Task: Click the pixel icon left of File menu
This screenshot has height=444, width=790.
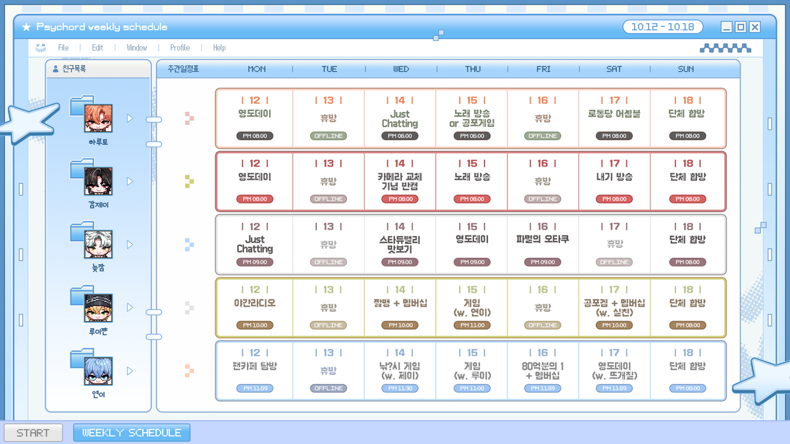Action: pyautogui.click(x=41, y=47)
